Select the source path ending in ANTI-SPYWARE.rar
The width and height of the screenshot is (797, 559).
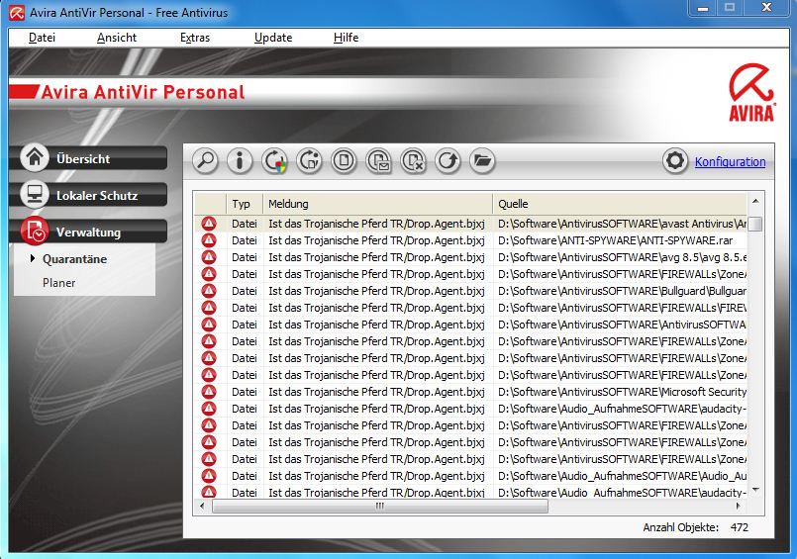(x=616, y=240)
